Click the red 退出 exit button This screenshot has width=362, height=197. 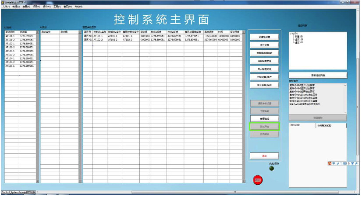[x=264, y=156]
